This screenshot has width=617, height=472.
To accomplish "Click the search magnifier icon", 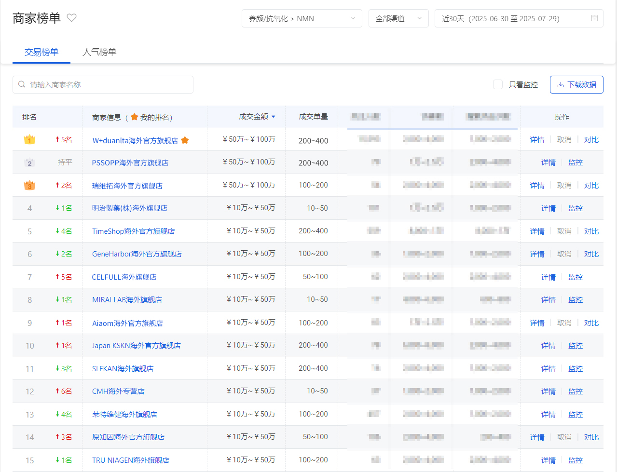I will coord(22,84).
